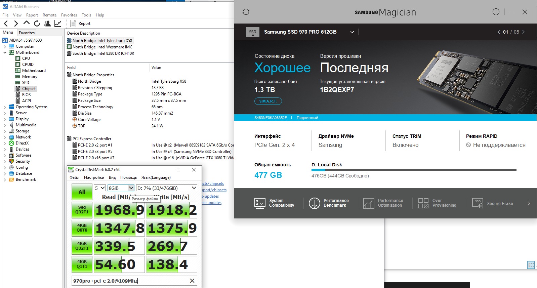
Task: Open the Помощь menu in CrystalDiskMark
Action: point(129,177)
